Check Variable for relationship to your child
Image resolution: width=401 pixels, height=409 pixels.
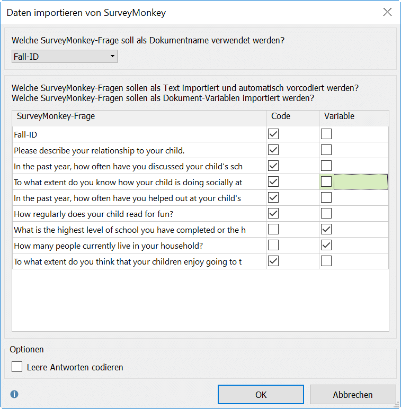(326, 150)
